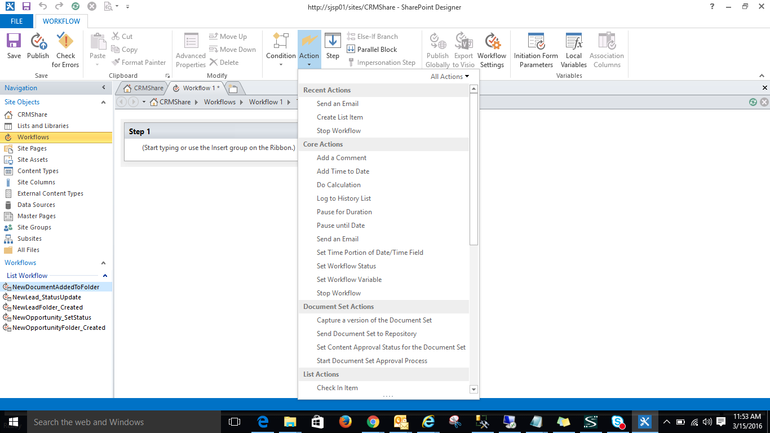Click the taskbar search box
This screenshot has height=433, width=770.
click(123, 422)
